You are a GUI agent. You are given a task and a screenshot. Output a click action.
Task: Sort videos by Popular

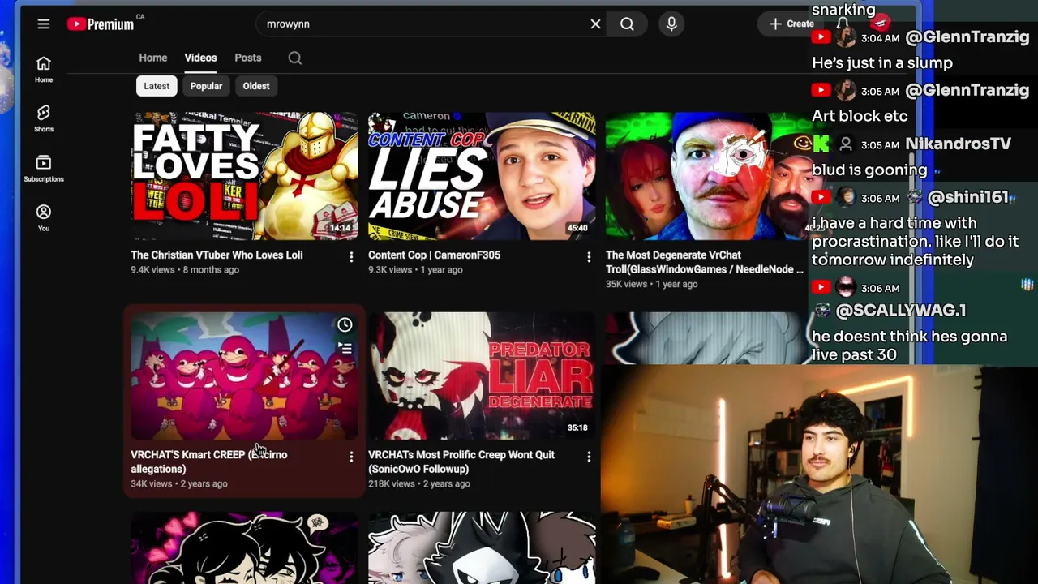point(206,86)
